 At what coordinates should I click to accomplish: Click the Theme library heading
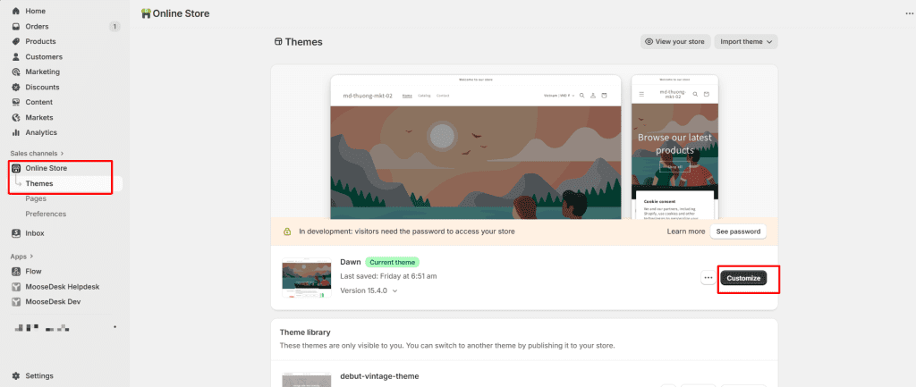pyautogui.click(x=305, y=332)
